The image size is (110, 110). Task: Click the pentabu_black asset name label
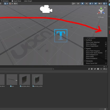(26, 86)
